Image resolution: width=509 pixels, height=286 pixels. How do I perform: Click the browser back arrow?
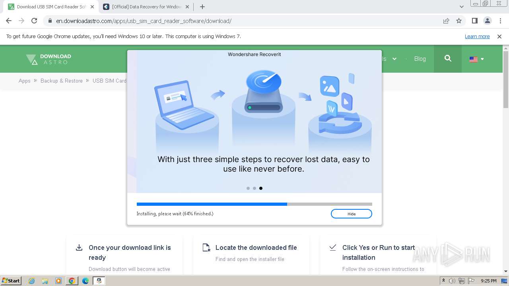(x=9, y=21)
